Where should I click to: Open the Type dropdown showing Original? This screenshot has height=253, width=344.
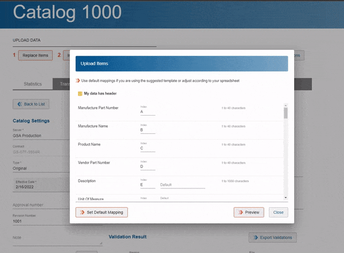[x=41, y=168]
